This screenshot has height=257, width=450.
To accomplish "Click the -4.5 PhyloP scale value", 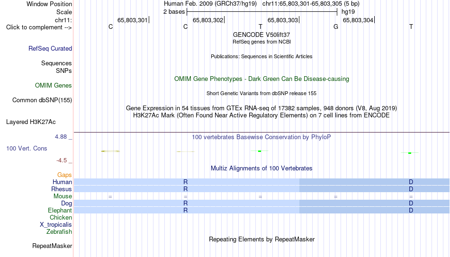I will click(62, 160).
